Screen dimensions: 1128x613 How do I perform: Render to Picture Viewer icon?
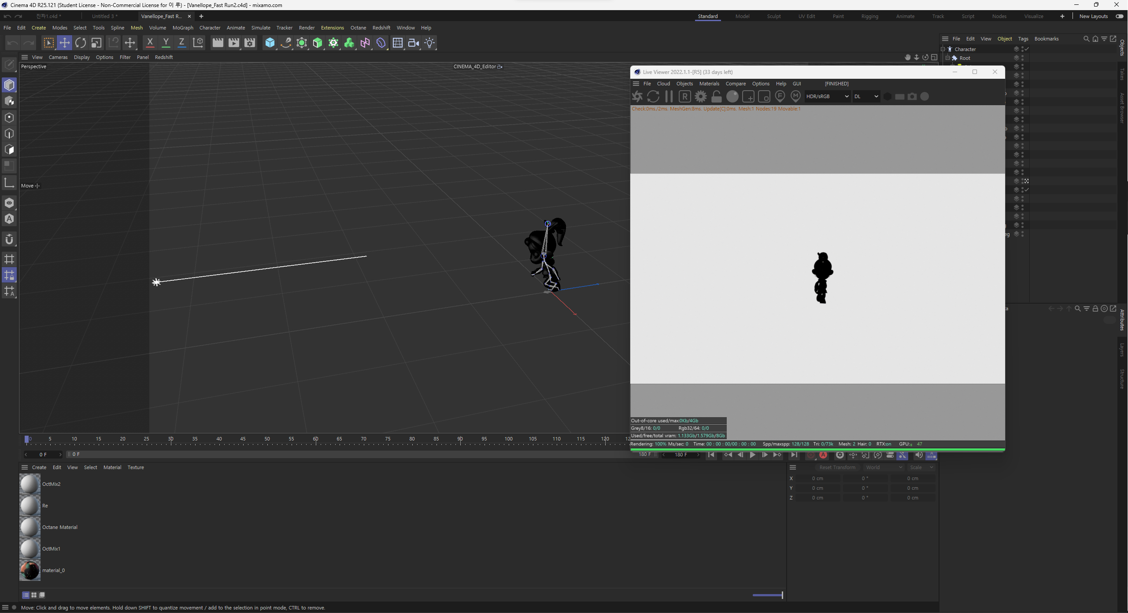(x=234, y=43)
